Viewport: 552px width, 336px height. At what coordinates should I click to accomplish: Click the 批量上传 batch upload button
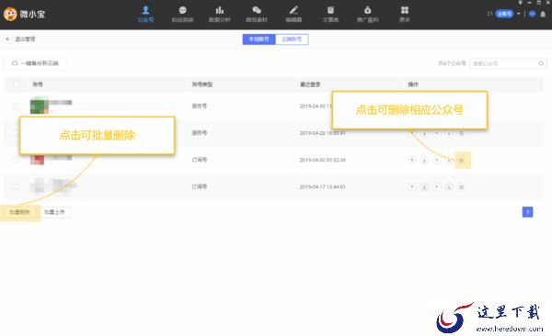point(54,212)
